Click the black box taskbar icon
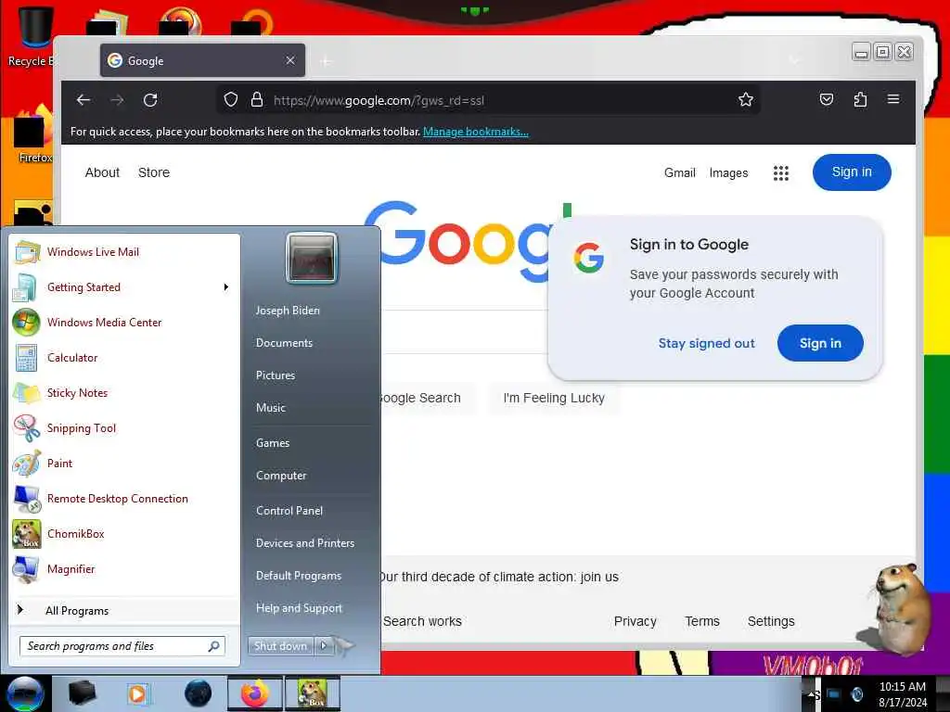The height and width of the screenshot is (712, 950). click(82, 693)
